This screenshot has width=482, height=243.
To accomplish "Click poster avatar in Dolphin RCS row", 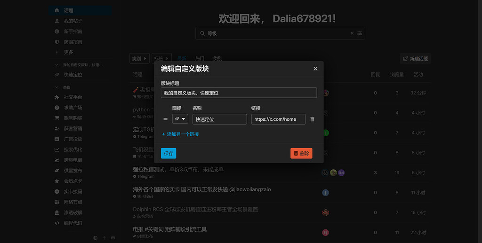I will tap(326, 212).
